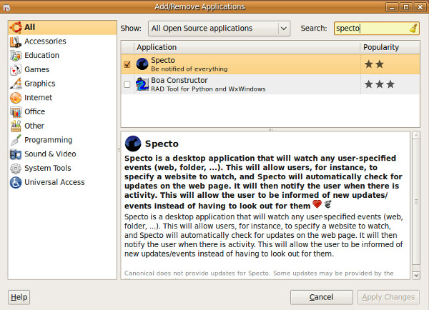This screenshot has height=310, width=429.
Task: Select the All category Ubuntu icon
Action: (x=16, y=27)
